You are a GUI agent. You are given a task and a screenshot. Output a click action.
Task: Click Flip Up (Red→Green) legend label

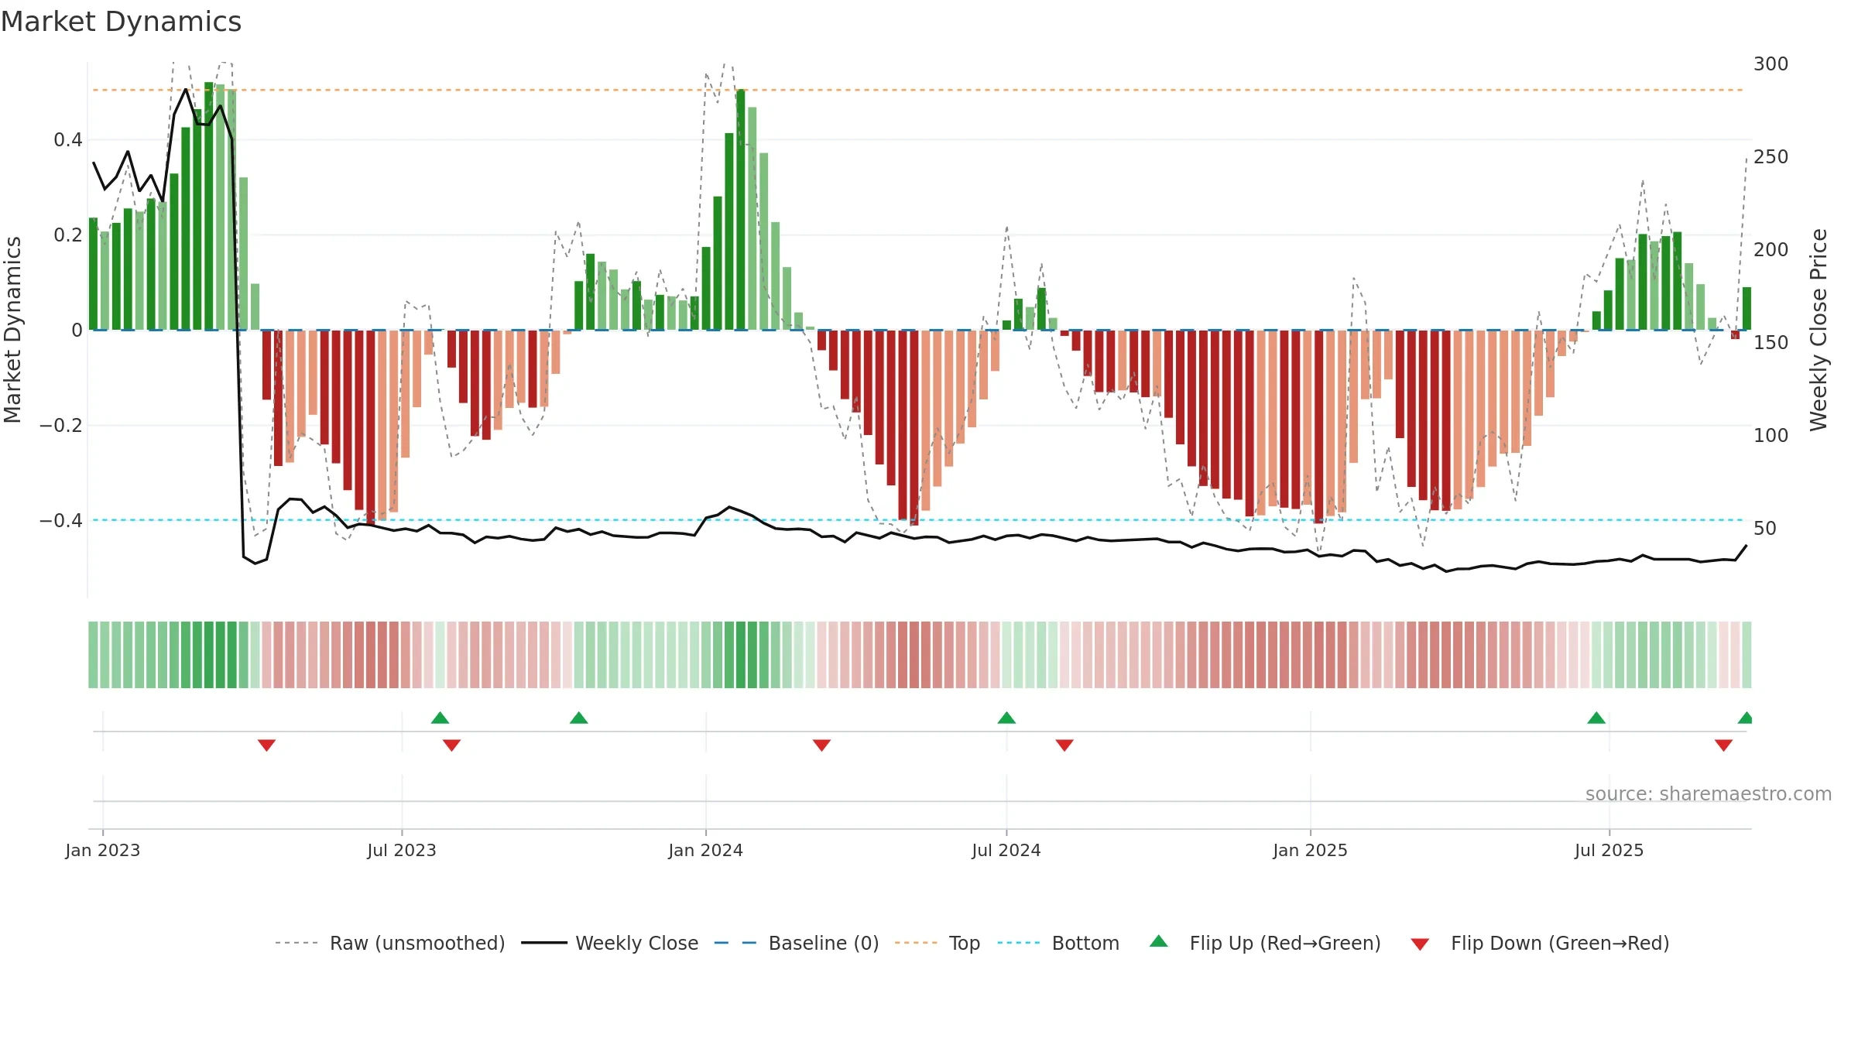tap(1285, 943)
